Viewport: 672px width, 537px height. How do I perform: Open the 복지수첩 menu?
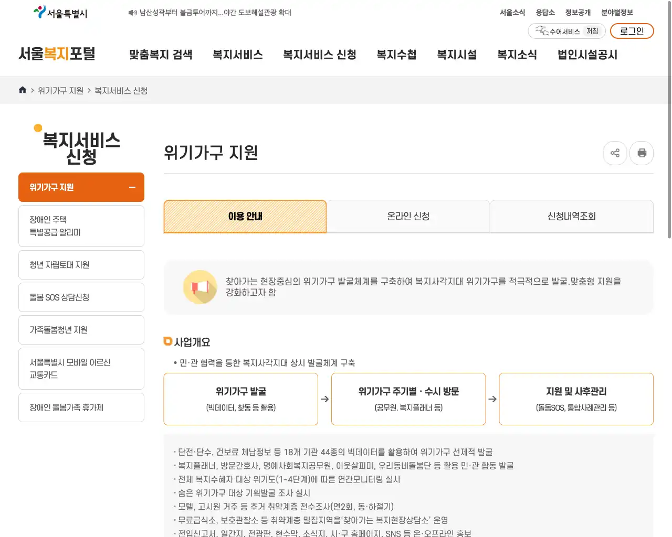click(x=396, y=55)
